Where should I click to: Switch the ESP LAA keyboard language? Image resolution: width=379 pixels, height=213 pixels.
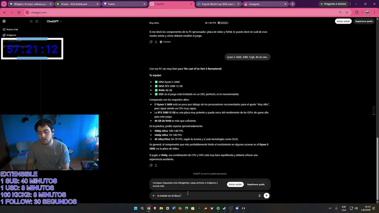pyautogui.click(x=344, y=208)
